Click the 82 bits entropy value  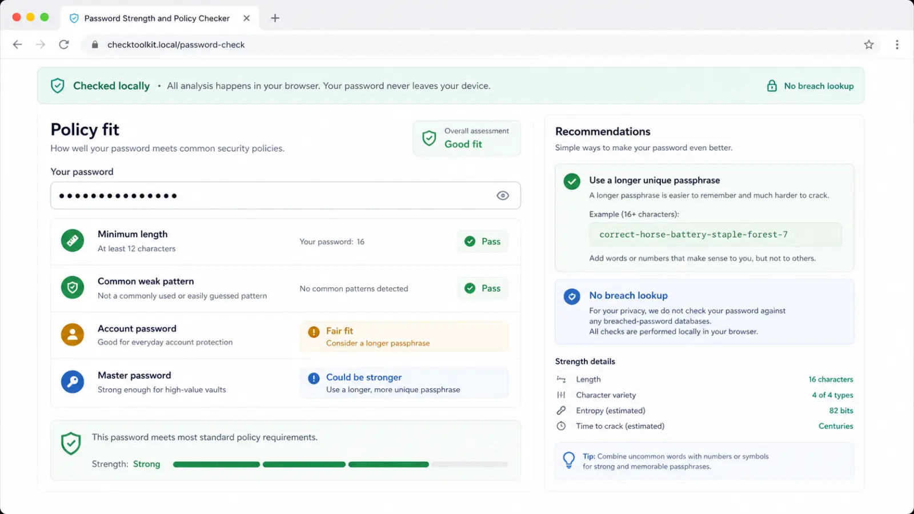[841, 411]
